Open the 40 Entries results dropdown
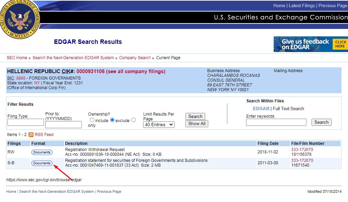The width and height of the screenshot is (348, 202). pyautogui.click(x=159, y=125)
